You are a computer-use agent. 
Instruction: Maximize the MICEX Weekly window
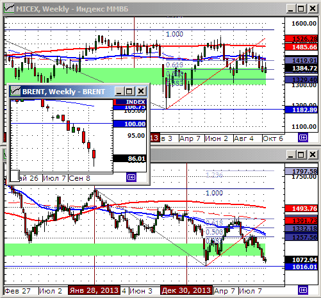tap(301, 9)
